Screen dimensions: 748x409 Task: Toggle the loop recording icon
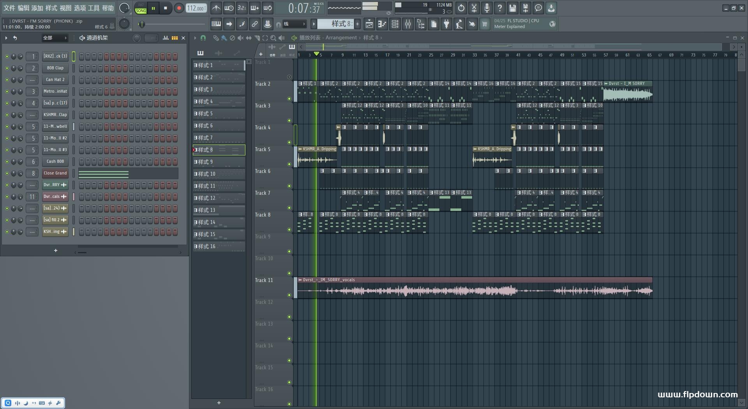pos(268,8)
